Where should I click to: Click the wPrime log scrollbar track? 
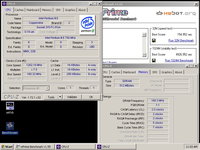(x=144, y=45)
